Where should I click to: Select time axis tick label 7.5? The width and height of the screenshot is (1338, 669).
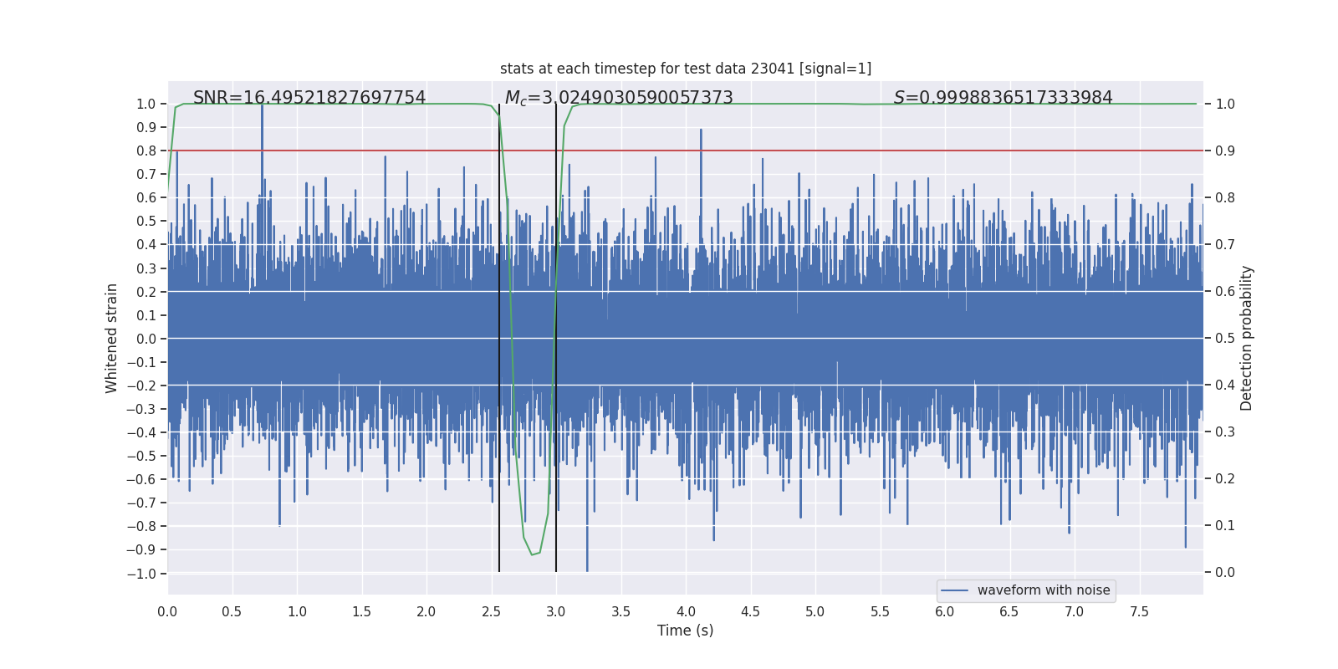pos(1139,611)
